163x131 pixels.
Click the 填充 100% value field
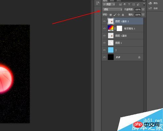pyautogui.click(x=138, y=15)
